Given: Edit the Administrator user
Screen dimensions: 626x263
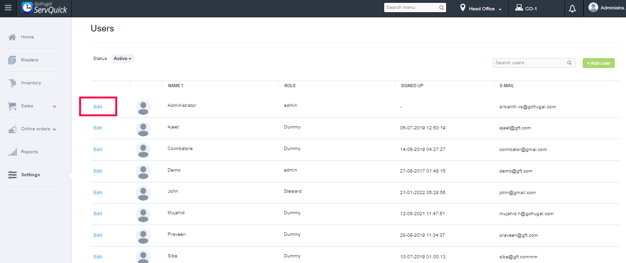Looking at the screenshot, I should pyautogui.click(x=98, y=107).
